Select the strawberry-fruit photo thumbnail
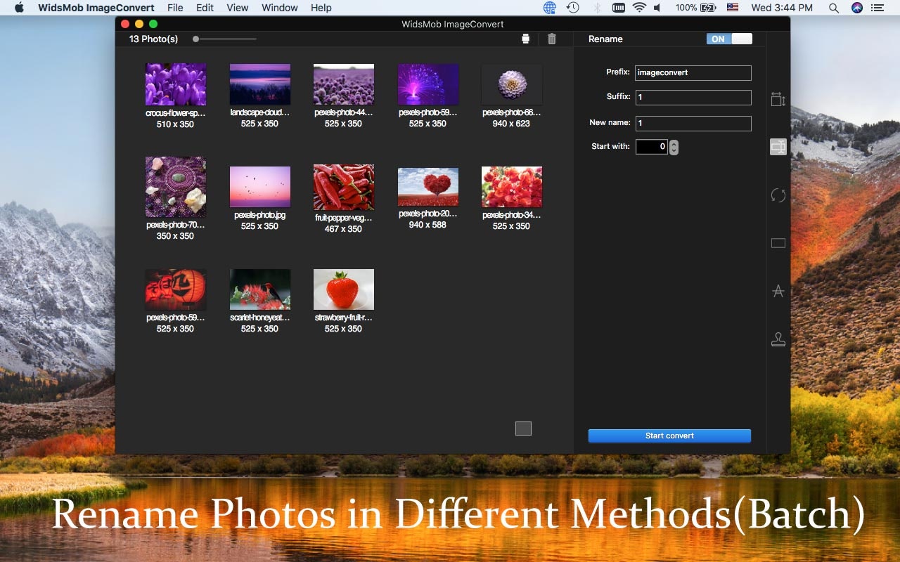Viewport: 900px width, 562px height. (343, 288)
